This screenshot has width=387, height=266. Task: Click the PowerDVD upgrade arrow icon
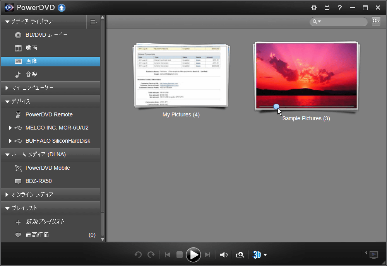click(62, 8)
